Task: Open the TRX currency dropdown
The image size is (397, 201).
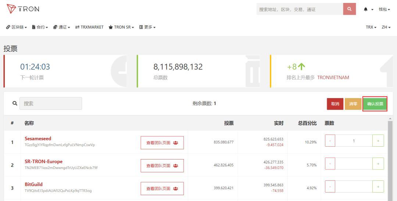Action: pyautogui.click(x=371, y=27)
